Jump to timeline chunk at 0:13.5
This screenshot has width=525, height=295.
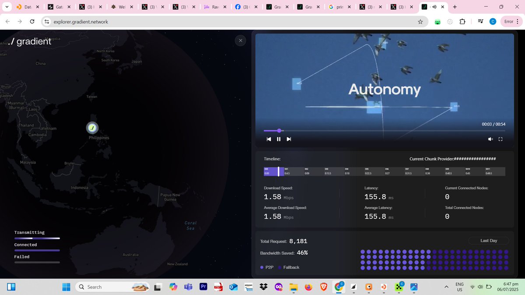[334, 171]
